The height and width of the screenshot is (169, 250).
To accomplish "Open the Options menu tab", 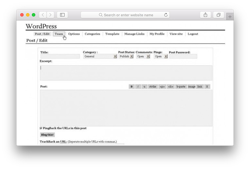I will (74, 34).
